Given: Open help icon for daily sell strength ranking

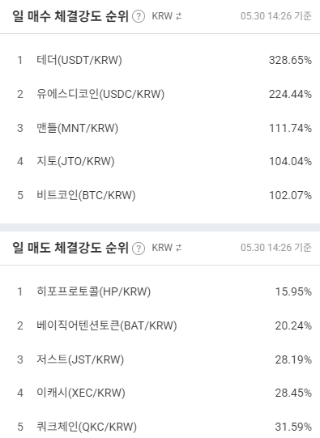Looking at the screenshot, I should pos(139,249).
